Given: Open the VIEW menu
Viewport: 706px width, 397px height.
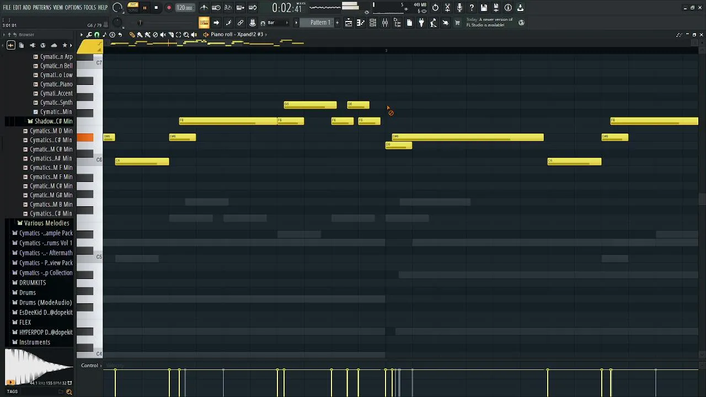Looking at the screenshot, I should (x=58, y=8).
